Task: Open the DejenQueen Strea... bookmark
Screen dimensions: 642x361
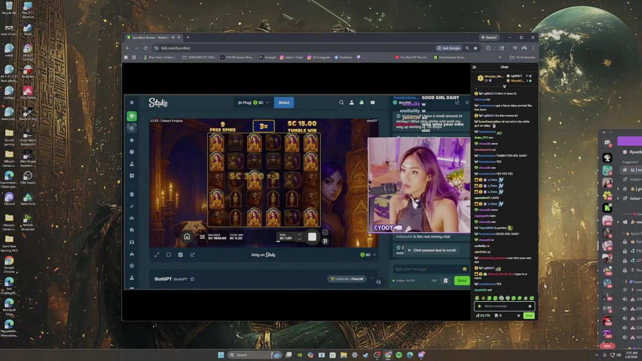Action: [x=450, y=57]
